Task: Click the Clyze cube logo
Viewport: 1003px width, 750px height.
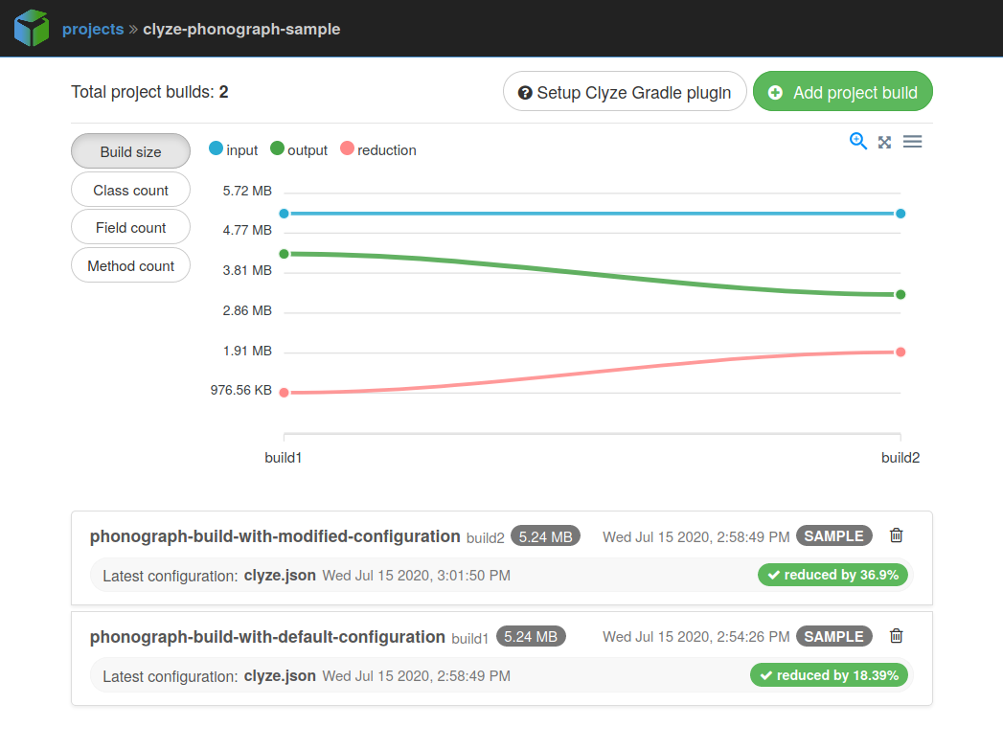Action: pos(32,28)
